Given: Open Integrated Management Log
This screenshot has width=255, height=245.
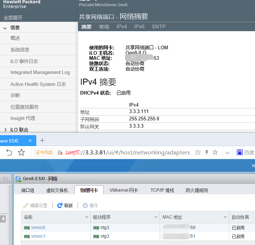Looking at the screenshot, I should click(x=40, y=72).
